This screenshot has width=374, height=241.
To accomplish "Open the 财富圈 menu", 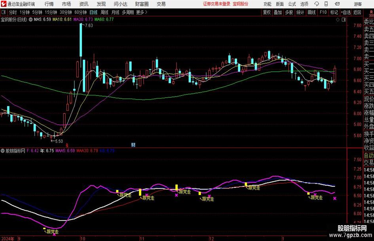I will [142, 4].
